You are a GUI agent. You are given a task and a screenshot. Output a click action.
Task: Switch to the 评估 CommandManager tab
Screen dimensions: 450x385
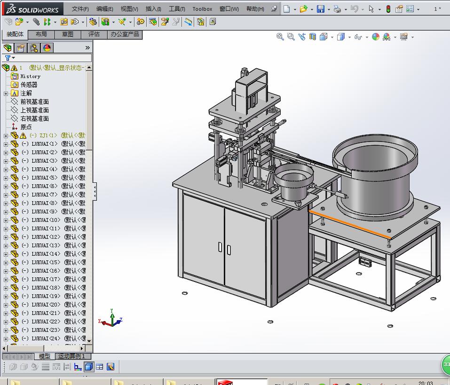(94, 34)
